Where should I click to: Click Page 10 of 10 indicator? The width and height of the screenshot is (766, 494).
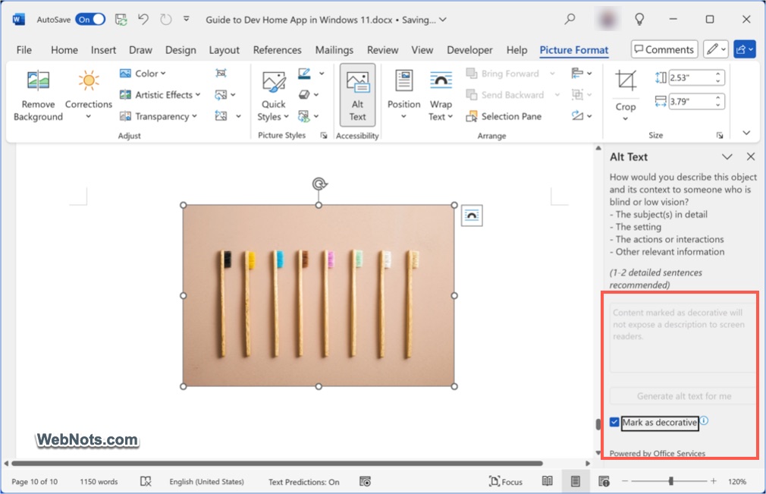34,482
